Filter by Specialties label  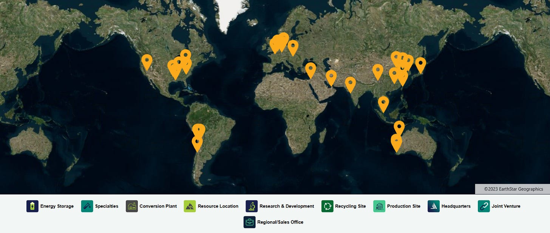[107, 206]
